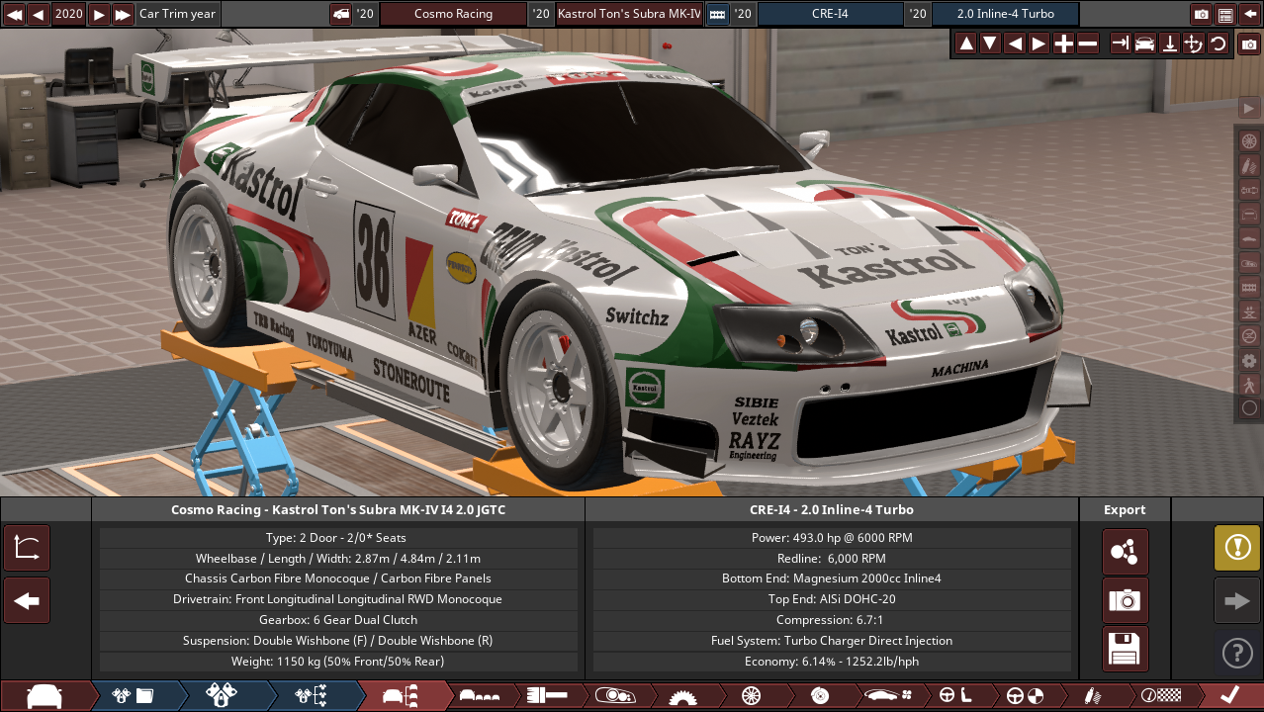The height and width of the screenshot is (712, 1264).
Task: Toggle suspension visibility in right sidebar
Action: 1249,165
